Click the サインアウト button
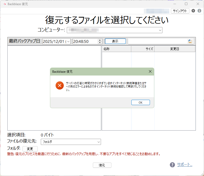Screen dimensions: 204x176 coord(180,11)
